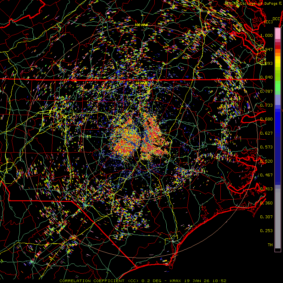Click the 100 NMI range ring label
Viewport: 283px width, 283px height.
click(141, 25)
